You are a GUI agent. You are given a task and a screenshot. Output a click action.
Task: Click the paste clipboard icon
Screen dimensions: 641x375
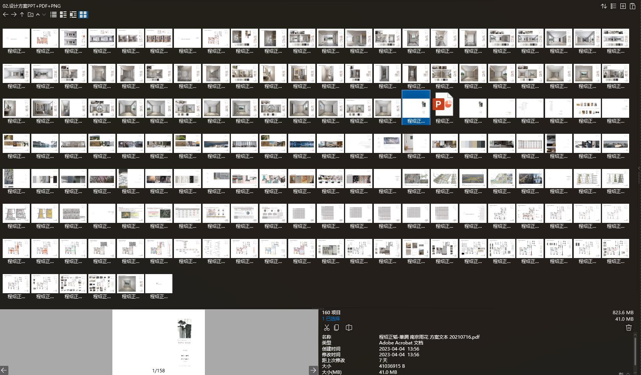[x=633, y=6]
